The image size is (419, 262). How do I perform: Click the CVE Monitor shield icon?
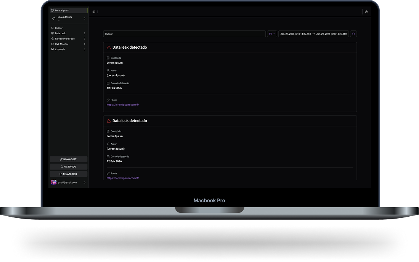(52, 44)
